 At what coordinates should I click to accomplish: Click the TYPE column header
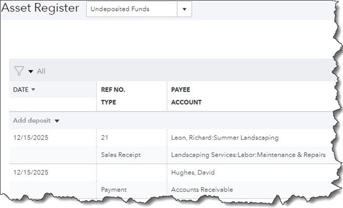[x=108, y=102]
